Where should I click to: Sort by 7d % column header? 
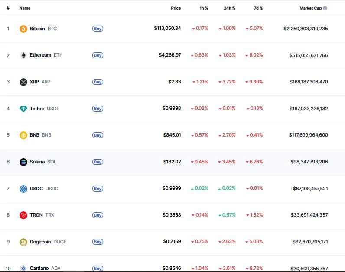tap(257, 8)
